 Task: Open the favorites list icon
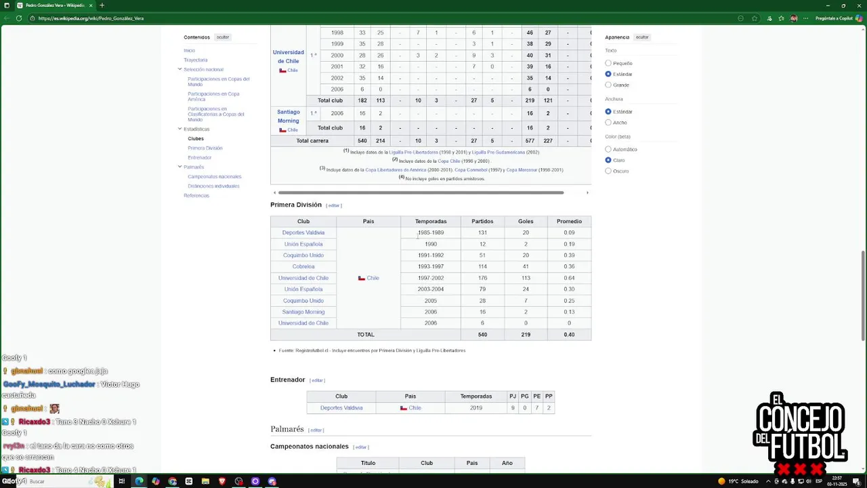point(782,18)
